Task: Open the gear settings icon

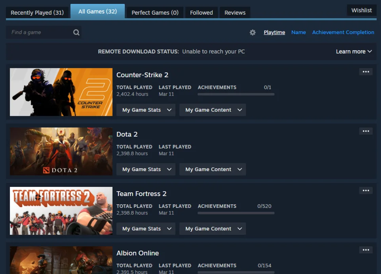Action: point(253,32)
